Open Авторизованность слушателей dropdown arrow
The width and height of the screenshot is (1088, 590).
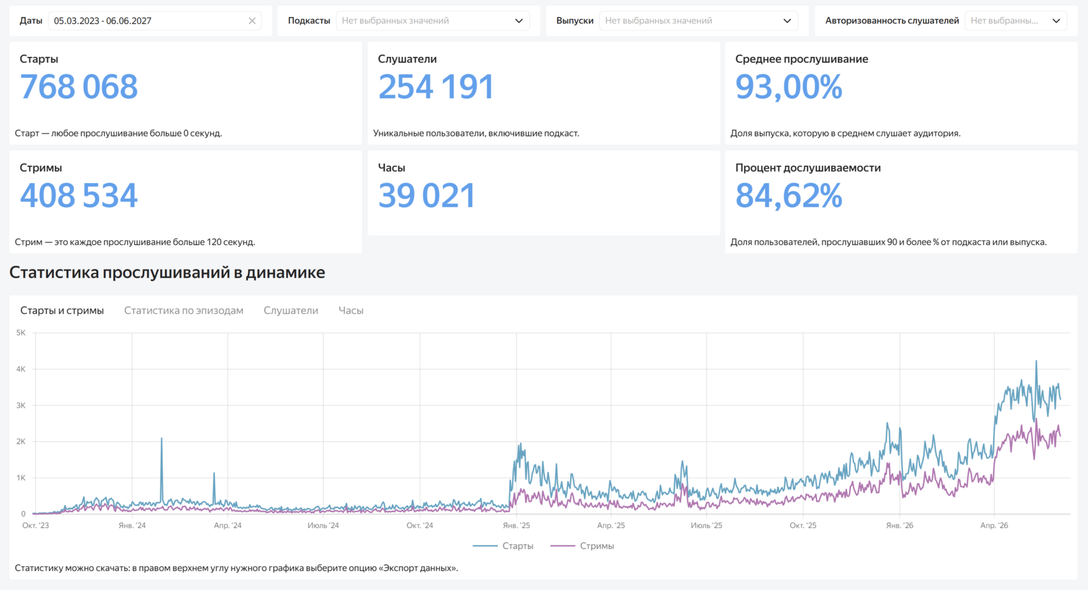1056,21
